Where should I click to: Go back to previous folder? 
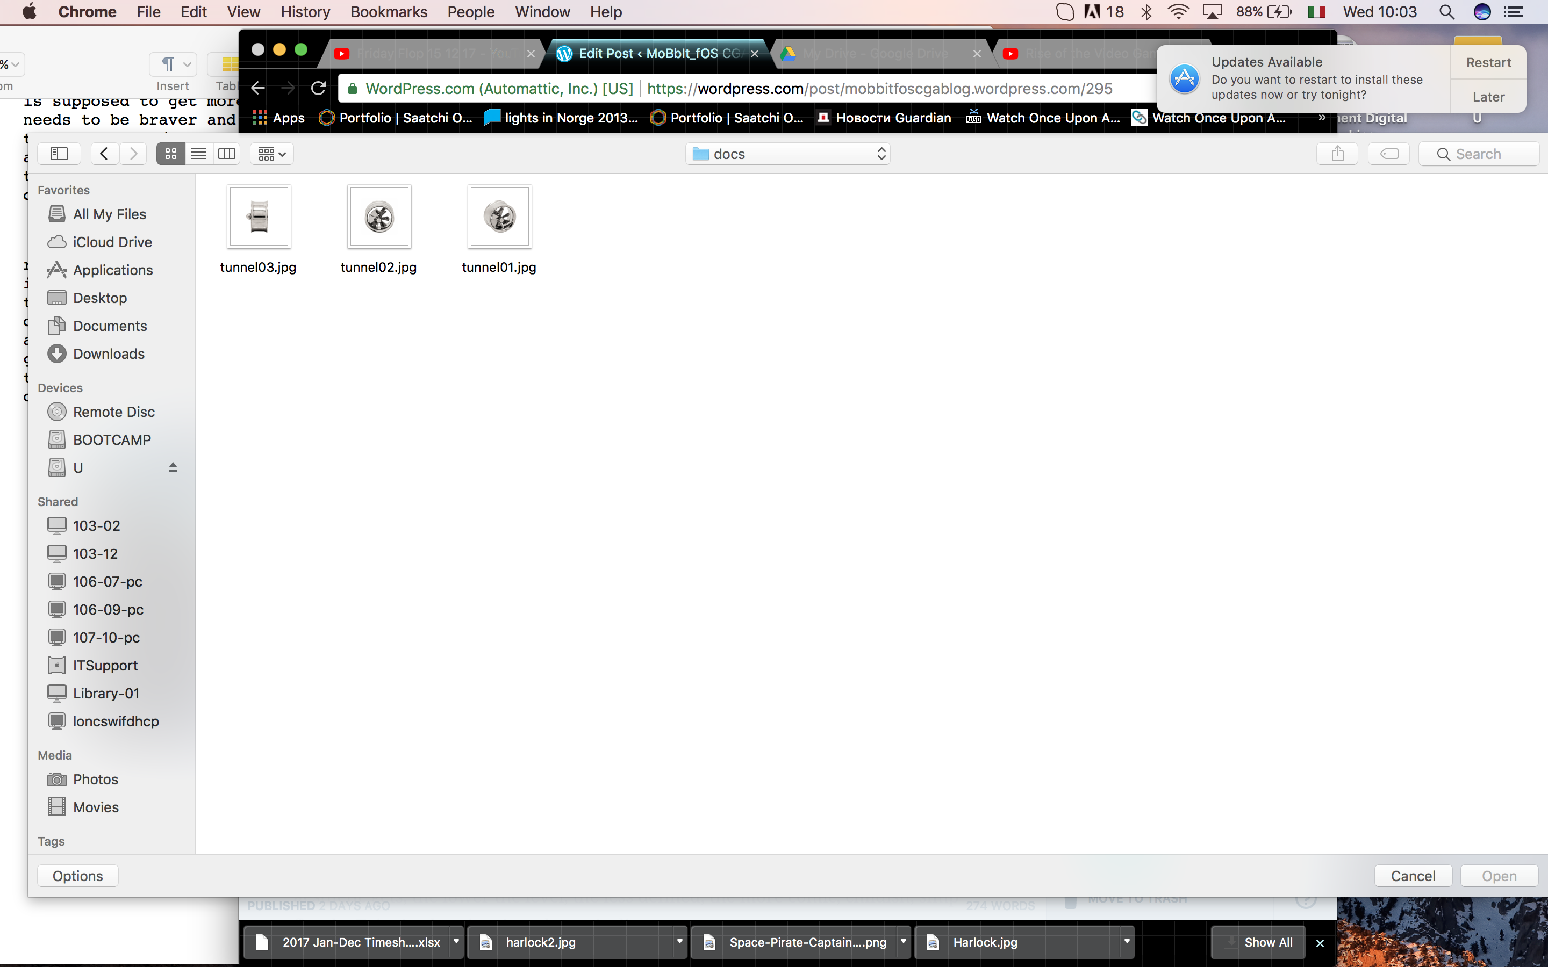click(x=104, y=154)
